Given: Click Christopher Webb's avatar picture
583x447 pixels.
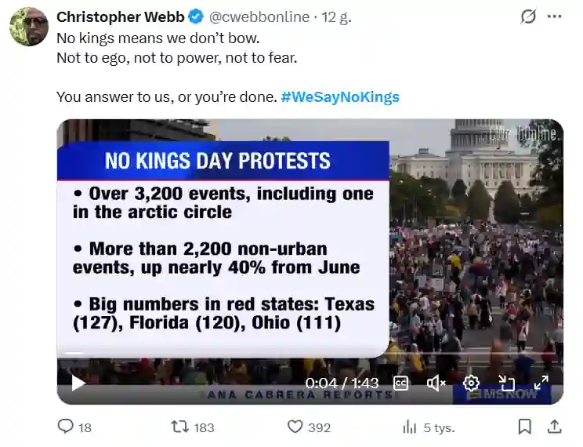Looking at the screenshot, I should 28,27.
